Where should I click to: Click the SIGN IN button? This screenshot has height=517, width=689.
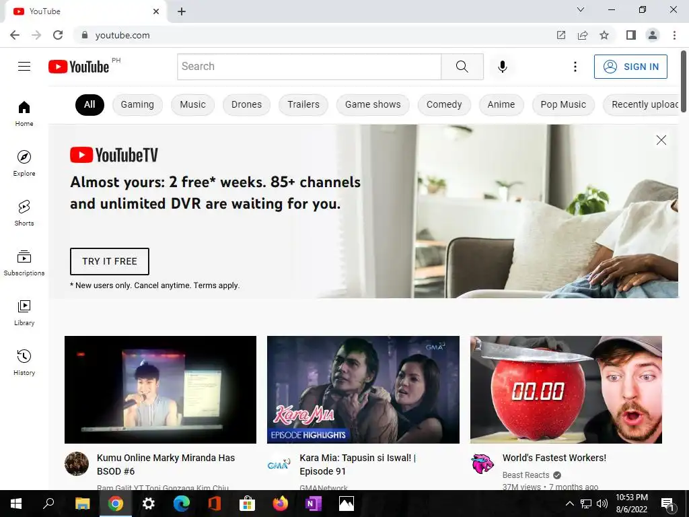[630, 67]
